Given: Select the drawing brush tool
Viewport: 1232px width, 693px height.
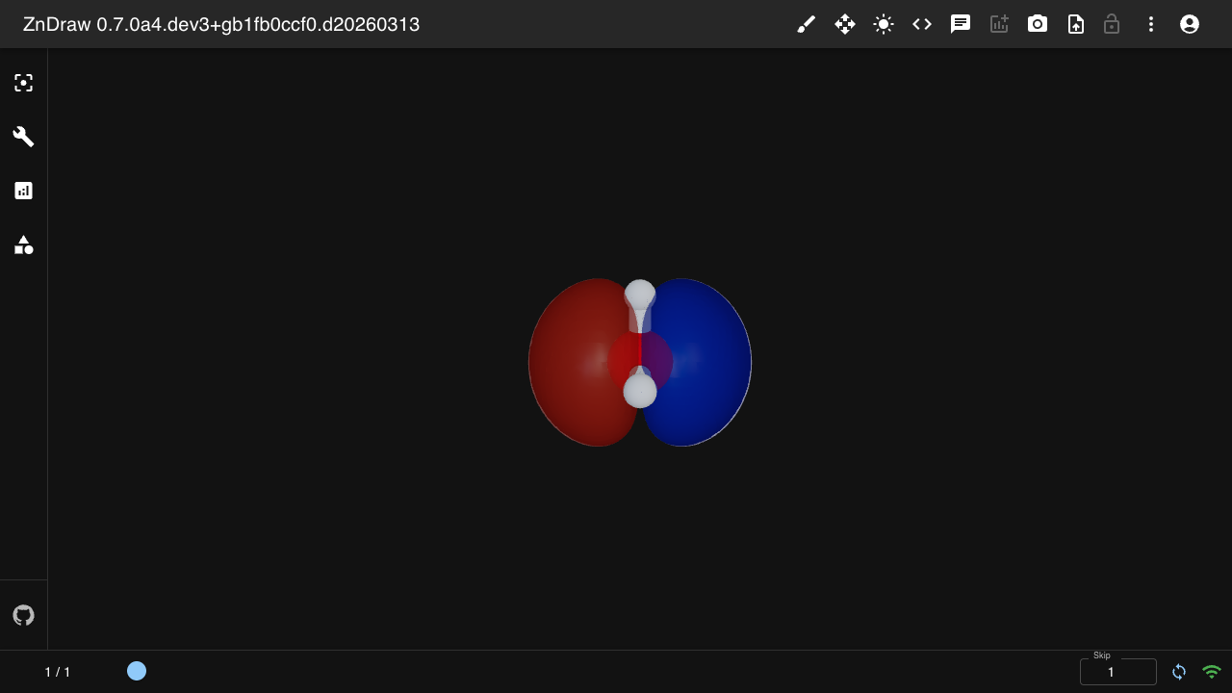Looking at the screenshot, I should (807, 24).
